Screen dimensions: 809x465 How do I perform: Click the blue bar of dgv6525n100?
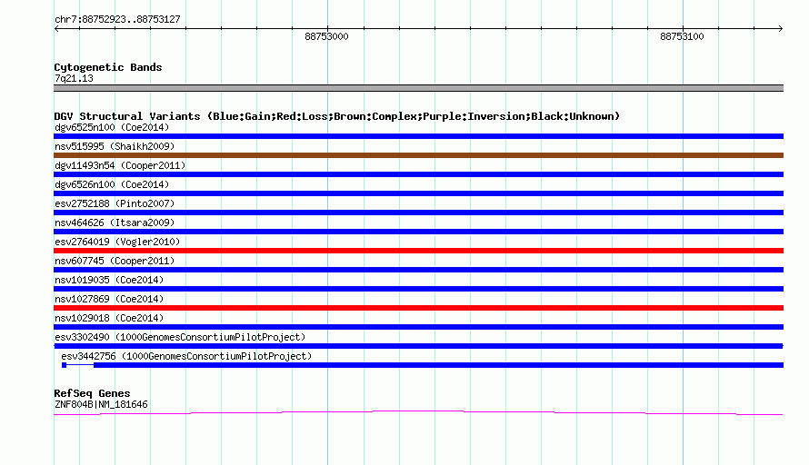pos(418,136)
